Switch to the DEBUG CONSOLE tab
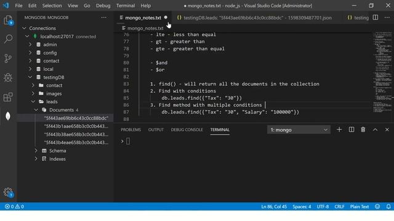The width and height of the screenshot is (394, 221). [x=187, y=130]
